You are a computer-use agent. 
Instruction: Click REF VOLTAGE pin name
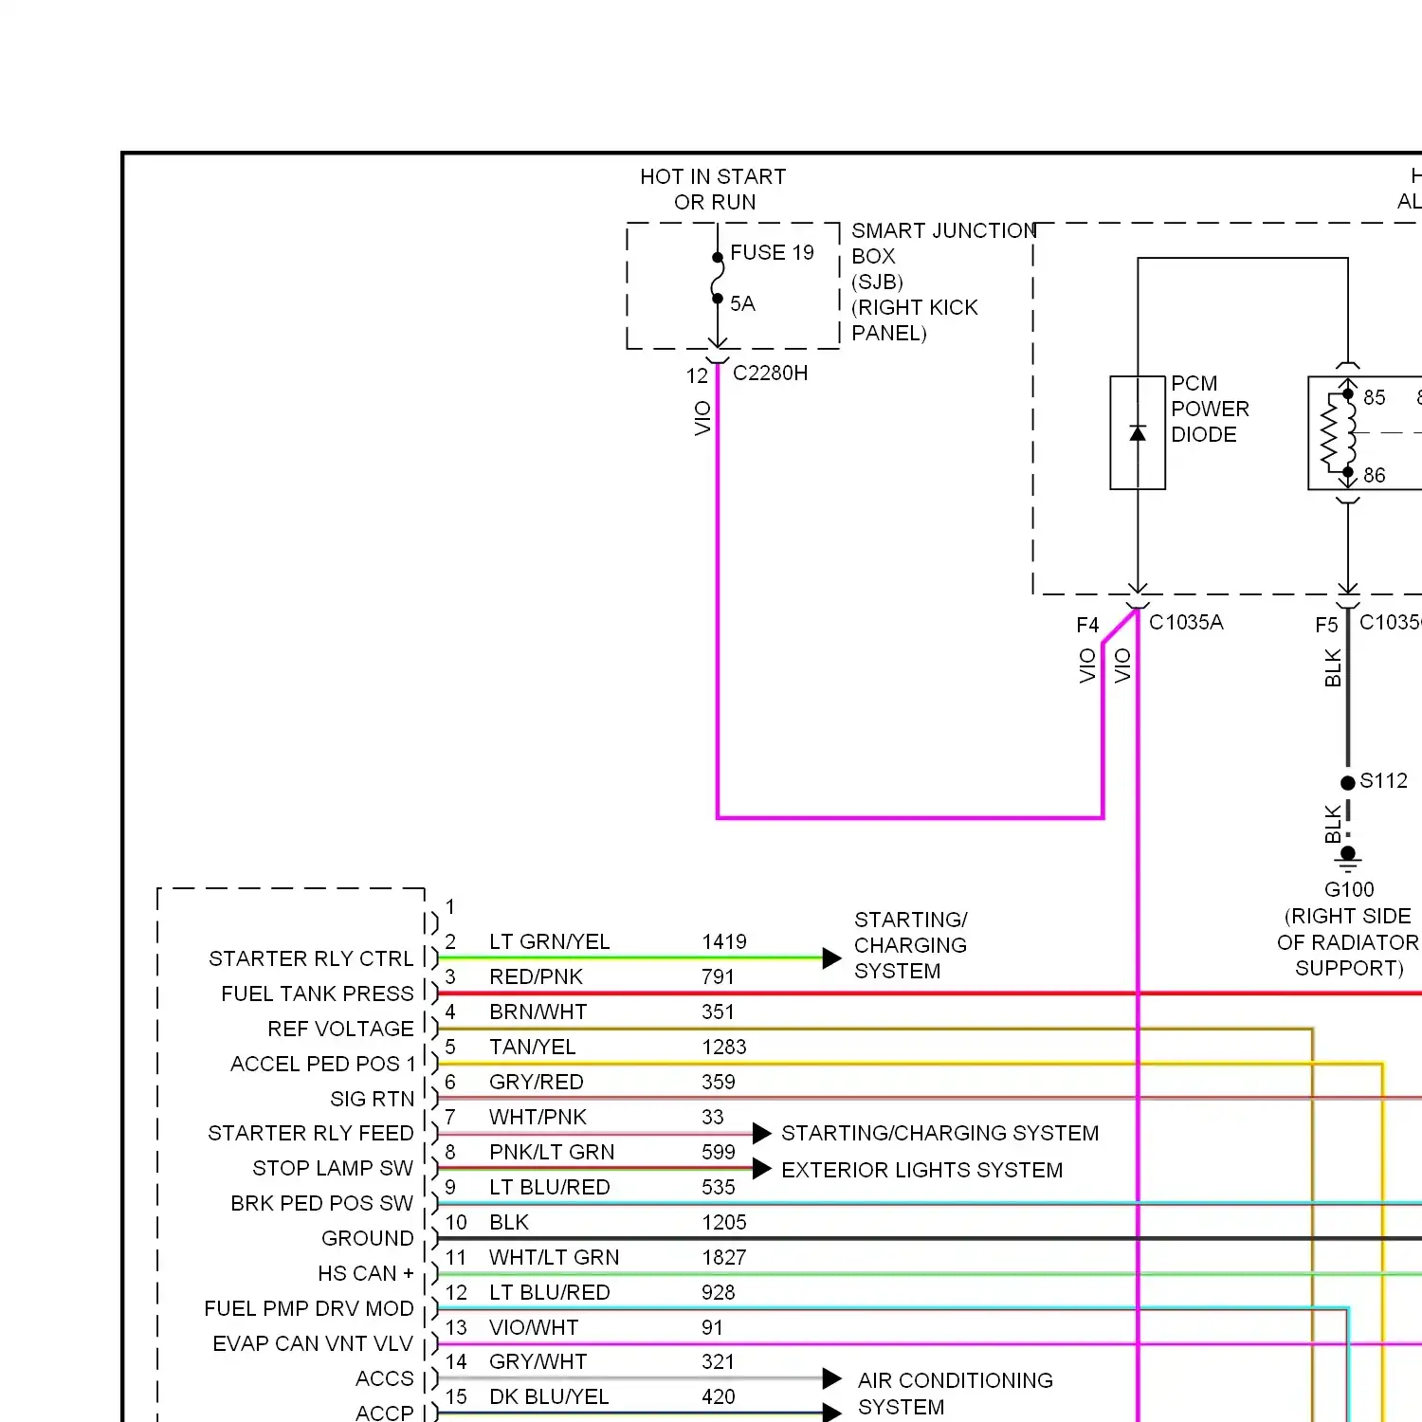pyautogui.click(x=340, y=1030)
